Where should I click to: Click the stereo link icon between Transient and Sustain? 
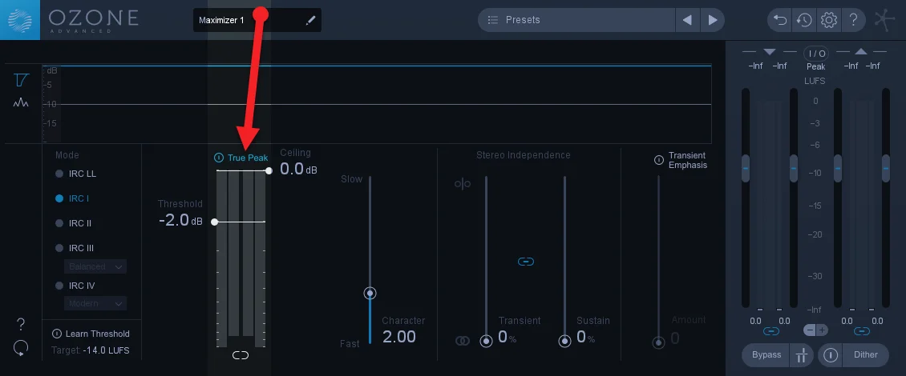point(526,262)
